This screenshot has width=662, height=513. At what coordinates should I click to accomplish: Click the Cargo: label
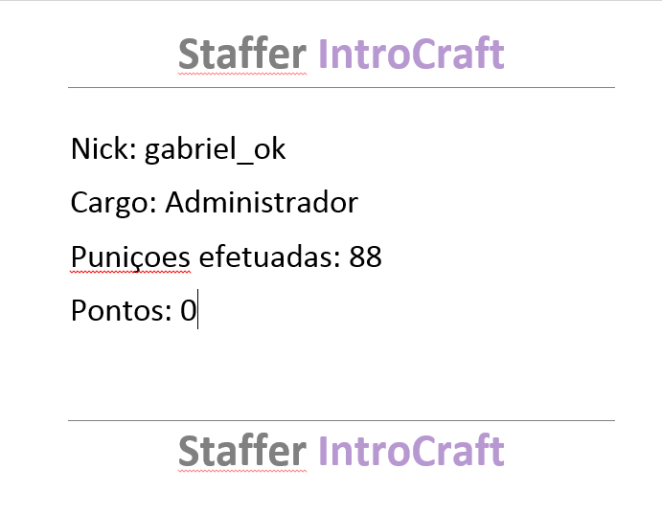[114, 203]
